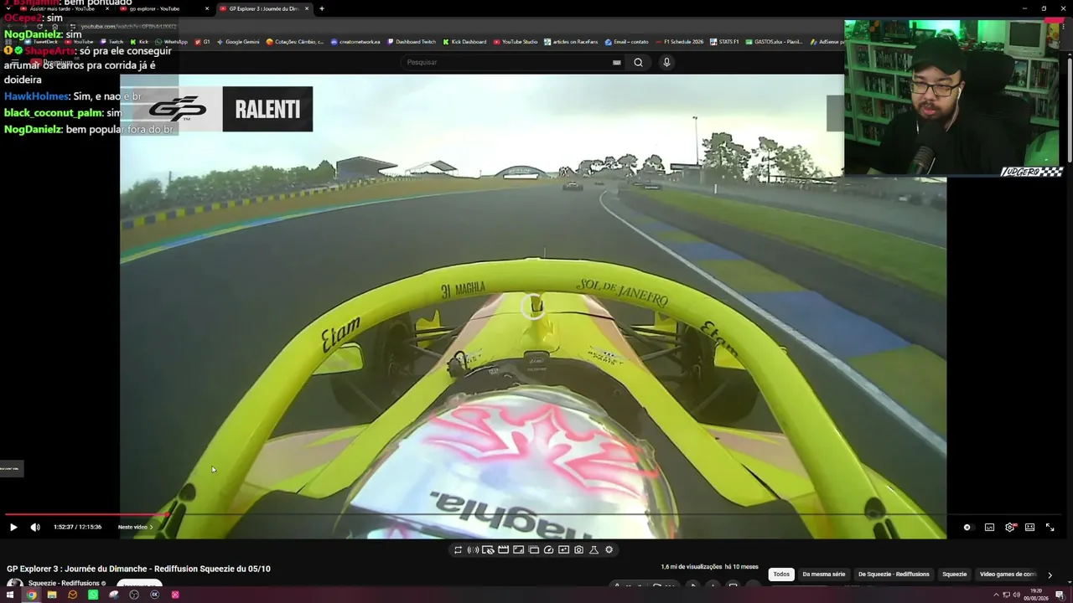Click the clapperboard icon in the enhancer toolbar

[503, 550]
